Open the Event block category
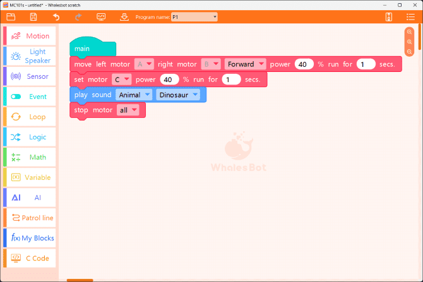 (x=31, y=97)
